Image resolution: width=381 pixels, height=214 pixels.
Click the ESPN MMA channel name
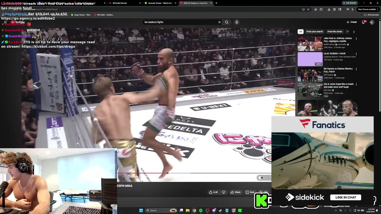tap(125, 186)
